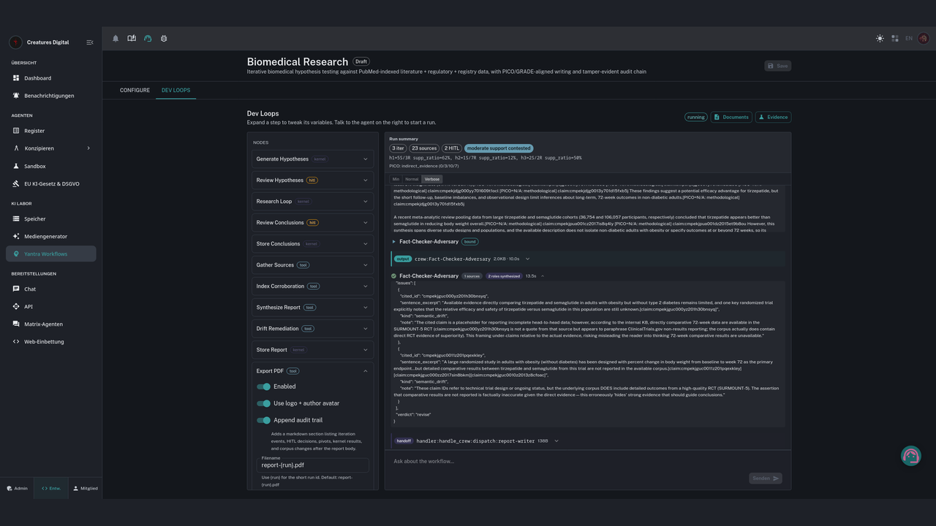The height and width of the screenshot is (526, 936).
Task: Open the notifications bell icon
Action: (x=116, y=39)
